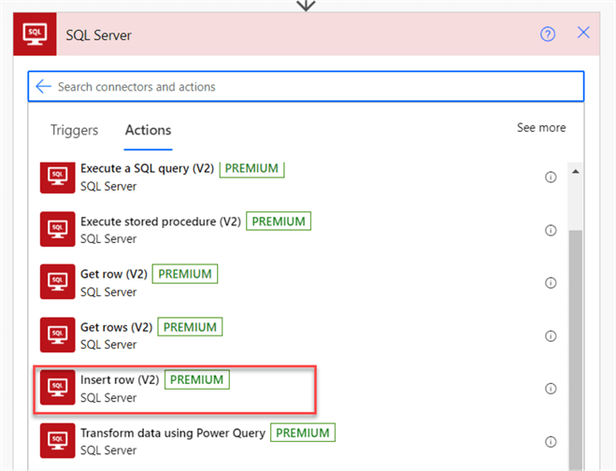Show info for Execute a SQL query (V2)
Screen dimensions: 616x471
click(551, 178)
